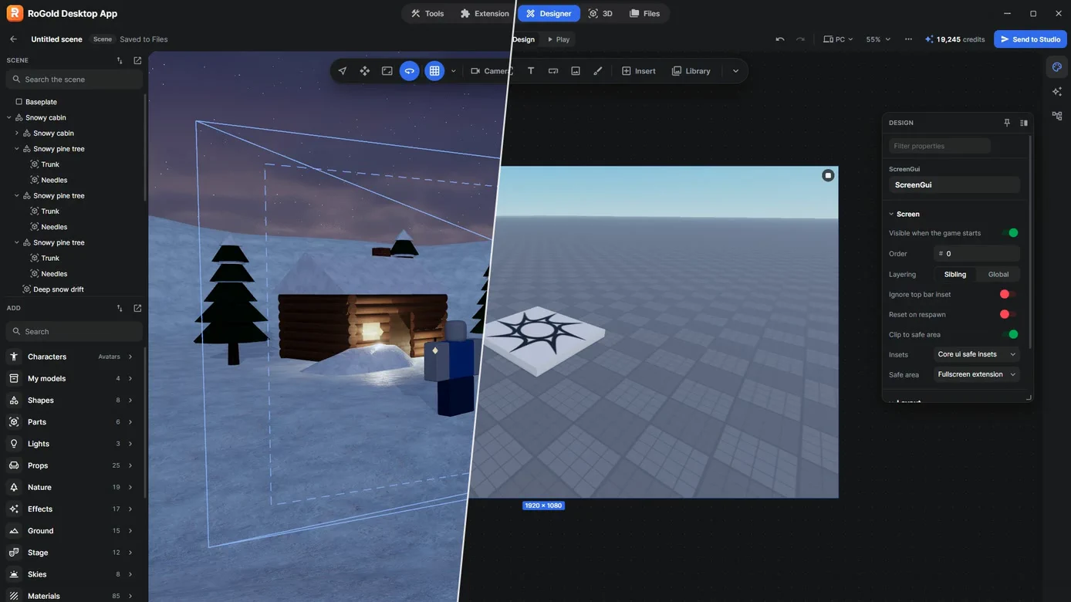Toggle Visible when the game starts
The width and height of the screenshot is (1071, 602).
(1009, 233)
